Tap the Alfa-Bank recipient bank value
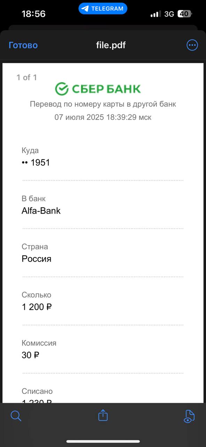Screen dimensions: 206x447 point(41,211)
